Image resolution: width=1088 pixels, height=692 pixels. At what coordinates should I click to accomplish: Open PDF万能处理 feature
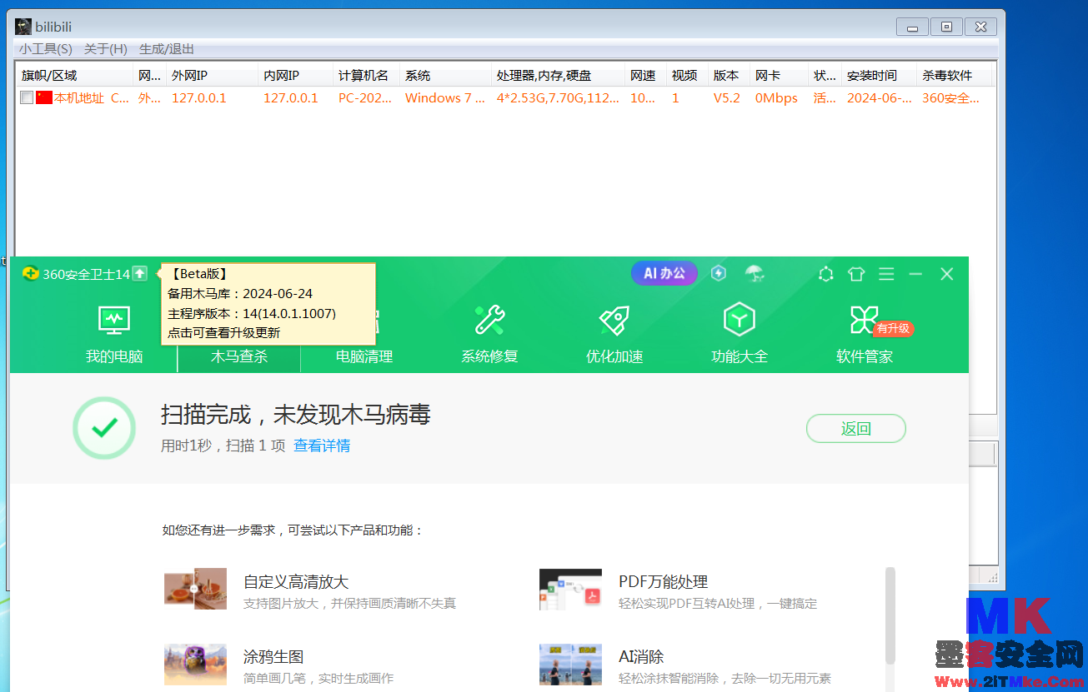(664, 582)
